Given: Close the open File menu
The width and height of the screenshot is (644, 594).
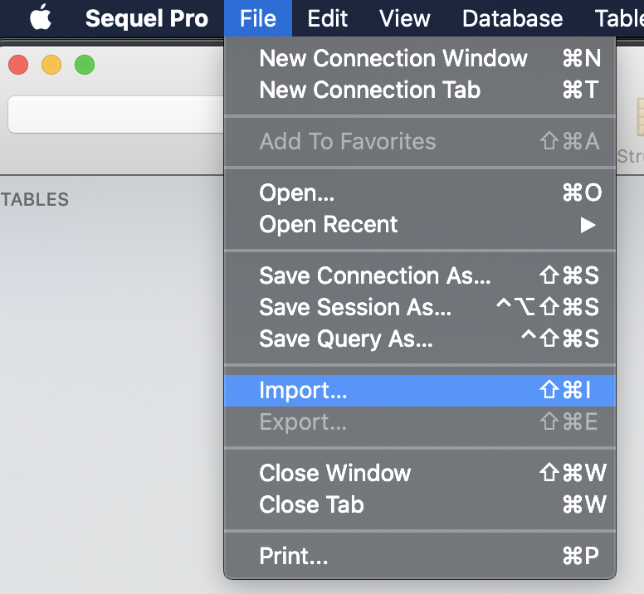Looking at the screenshot, I should [258, 18].
